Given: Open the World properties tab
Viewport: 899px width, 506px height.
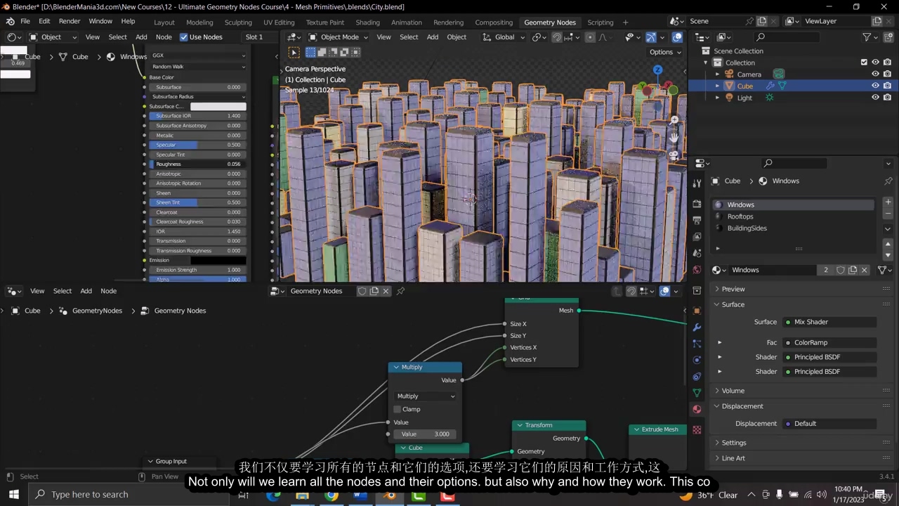Looking at the screenshot, I should click(697, 270).
